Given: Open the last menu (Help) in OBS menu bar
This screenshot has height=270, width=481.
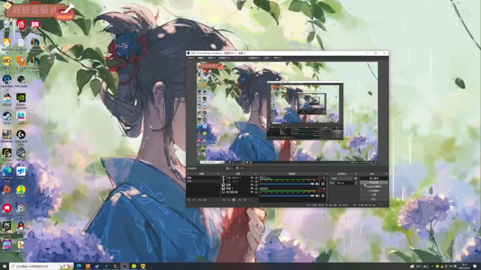Looking at the screenshot, I should (x=277, y=58).
